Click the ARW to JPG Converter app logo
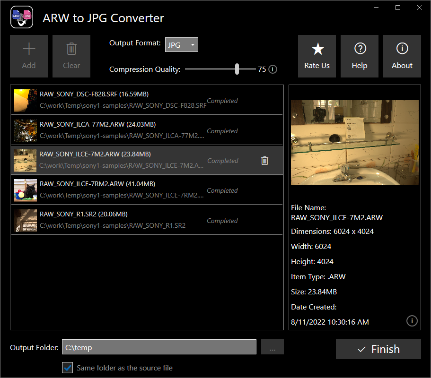 point(22,17)
